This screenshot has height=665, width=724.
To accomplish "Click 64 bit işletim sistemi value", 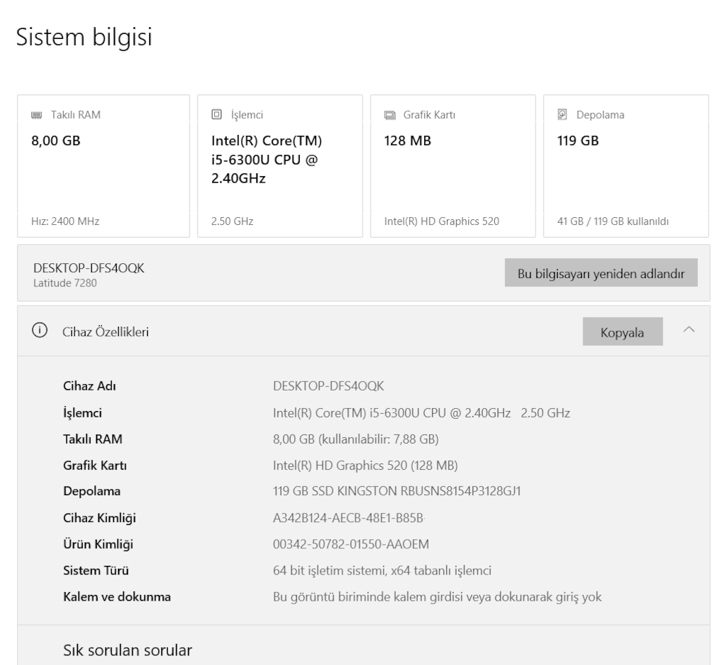I will point(382,571).
